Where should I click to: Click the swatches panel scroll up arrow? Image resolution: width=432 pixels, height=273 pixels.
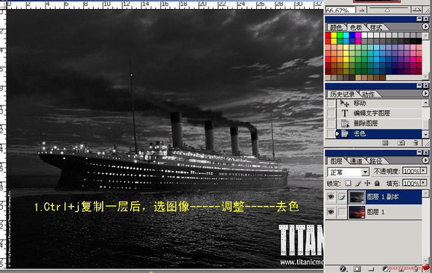click(426, 36)
